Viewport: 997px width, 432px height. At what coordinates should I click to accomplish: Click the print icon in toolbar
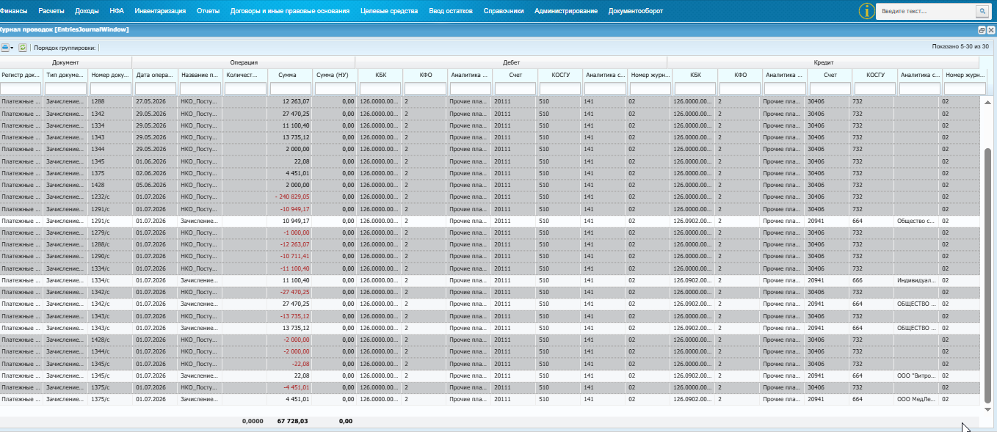point(5,48)
